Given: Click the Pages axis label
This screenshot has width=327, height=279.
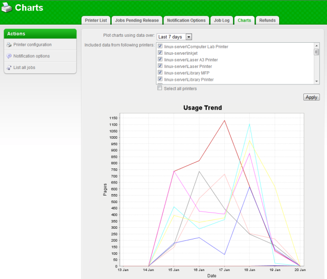Looking at the screenshot, I should [105, 190].
